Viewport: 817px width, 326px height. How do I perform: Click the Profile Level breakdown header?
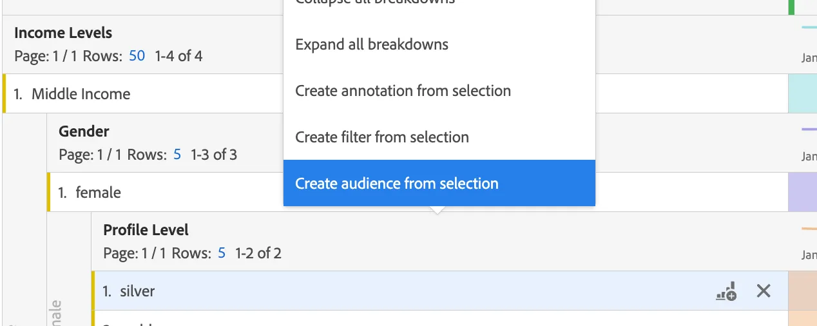(146, 230)
